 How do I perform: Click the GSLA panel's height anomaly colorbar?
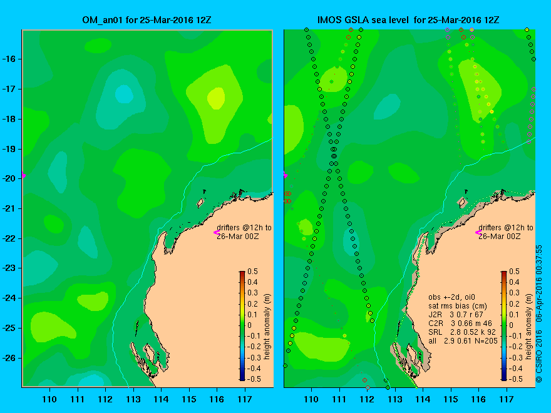click(504, 325)
